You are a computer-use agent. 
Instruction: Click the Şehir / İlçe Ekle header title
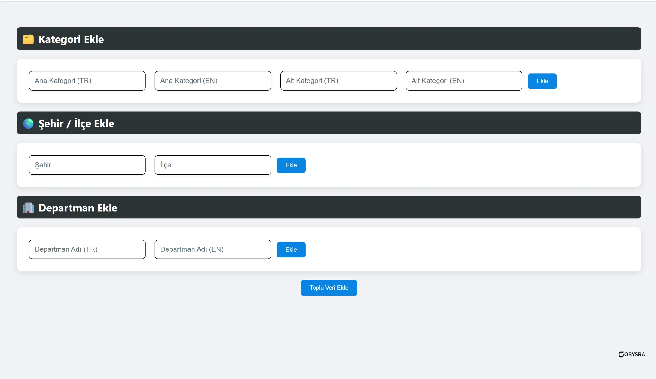(76, 123)
